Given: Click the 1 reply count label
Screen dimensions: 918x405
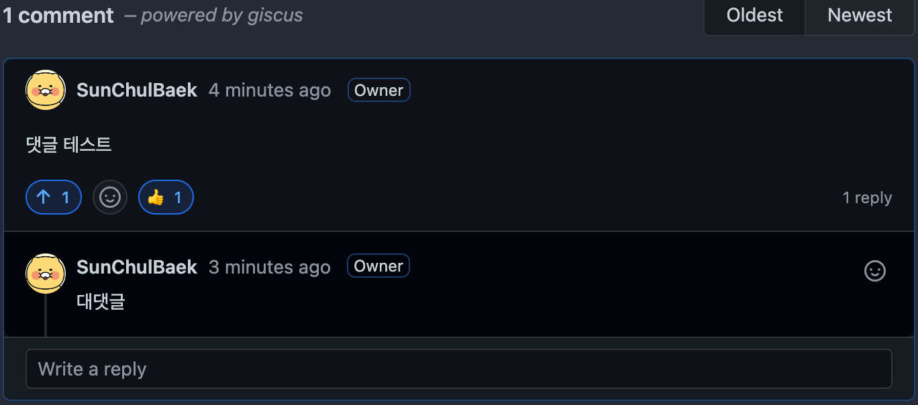Looking at the screenshot, I should coord(867,197).
